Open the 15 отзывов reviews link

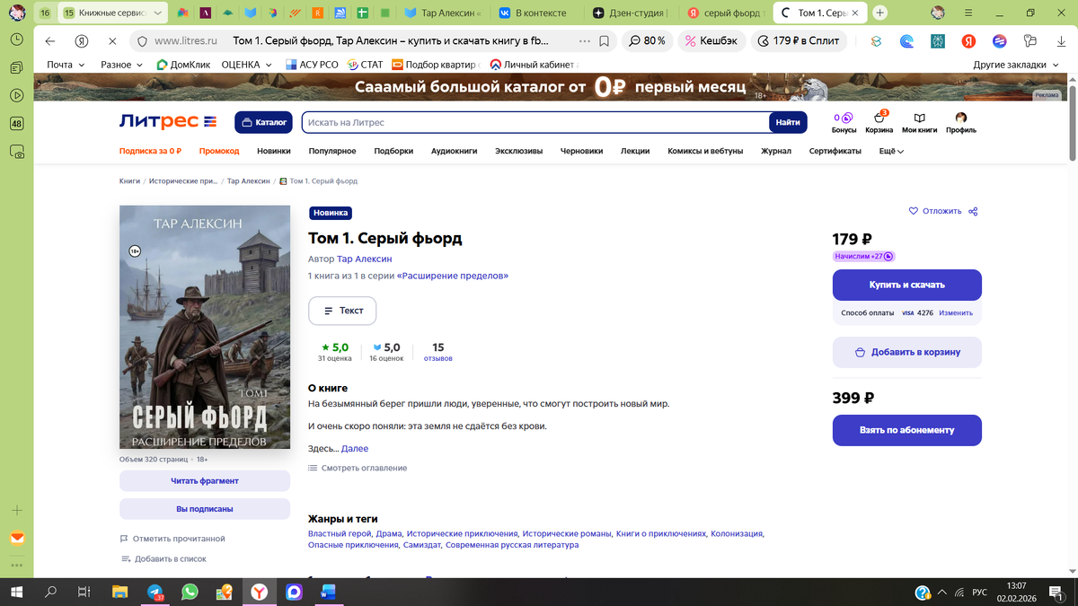pos(437,352)
